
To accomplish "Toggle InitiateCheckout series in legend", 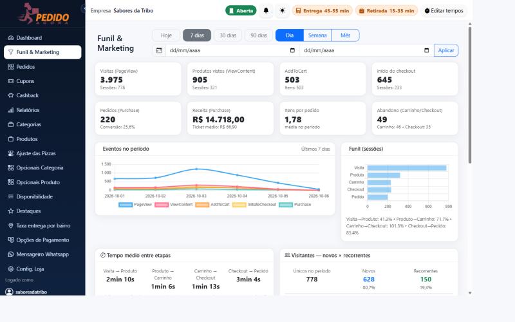I will click(254, 205).
